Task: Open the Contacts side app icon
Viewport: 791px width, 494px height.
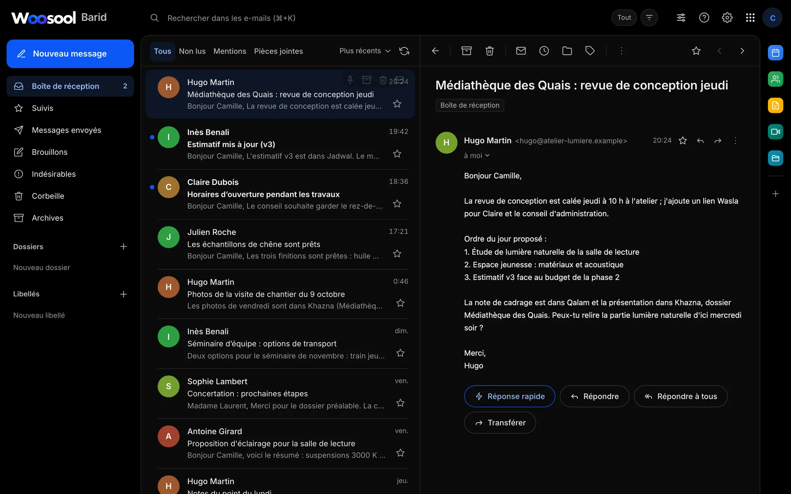Action: (x=775, y=79)
